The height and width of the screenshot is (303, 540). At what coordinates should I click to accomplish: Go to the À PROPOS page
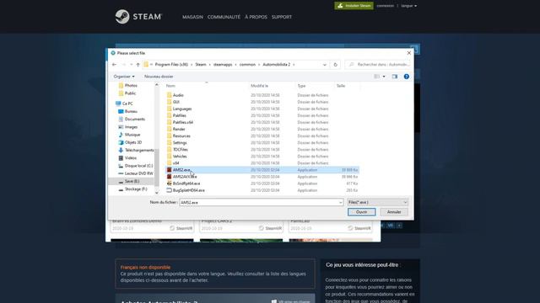tap(256, 17)
